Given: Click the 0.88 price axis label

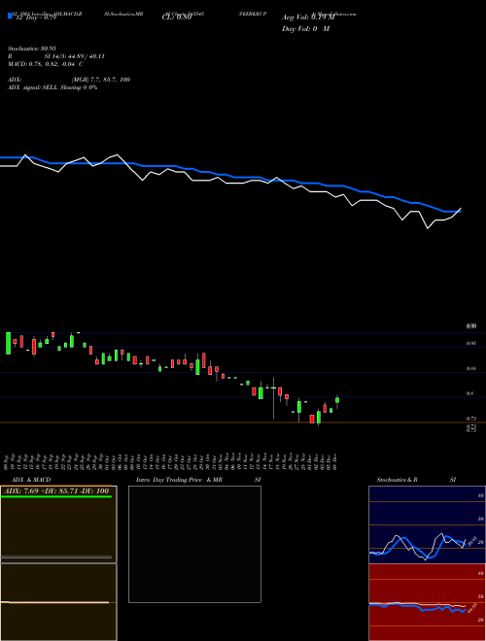Looking at the screenshot, I should 471,369.
